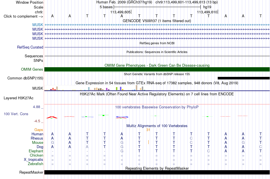
Task: Click the 113,499,605 ruler coordinate
Action: pyautogui.click(x=121, y=12)
